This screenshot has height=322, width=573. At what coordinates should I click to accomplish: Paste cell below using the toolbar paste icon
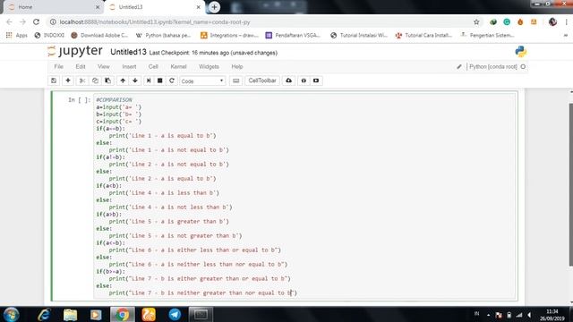(x=107, y=80)
